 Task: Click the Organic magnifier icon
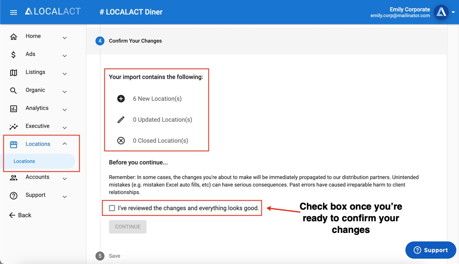tap(14, 90)
